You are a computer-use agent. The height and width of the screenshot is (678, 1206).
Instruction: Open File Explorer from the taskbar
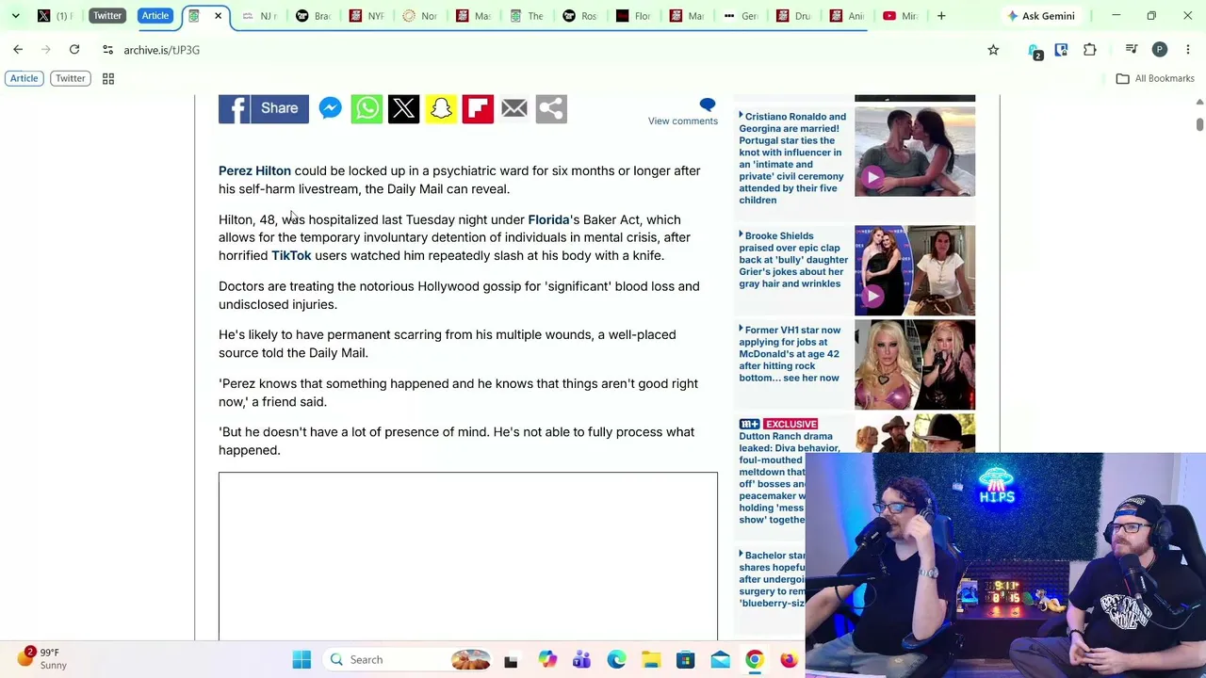pyautogui.click(x=651, y=660)
